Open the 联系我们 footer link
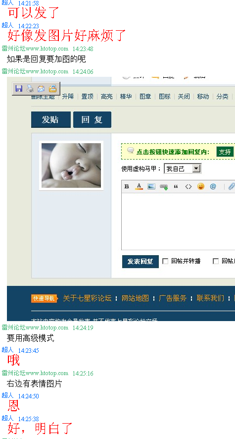This screenshot has width=235, height=439. coord(210,298)
